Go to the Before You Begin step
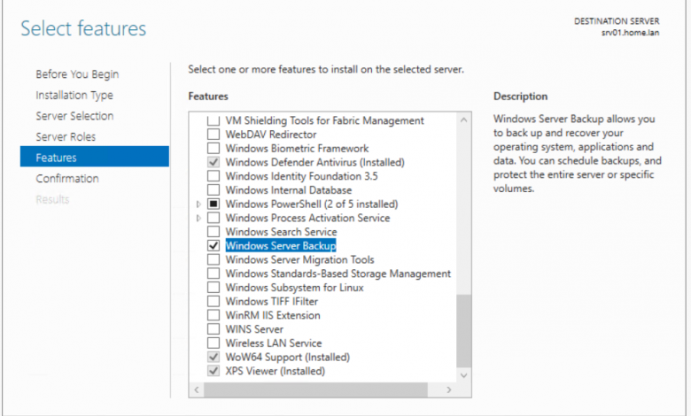Viewport: 691px width, 416px height. coord(77,74)
